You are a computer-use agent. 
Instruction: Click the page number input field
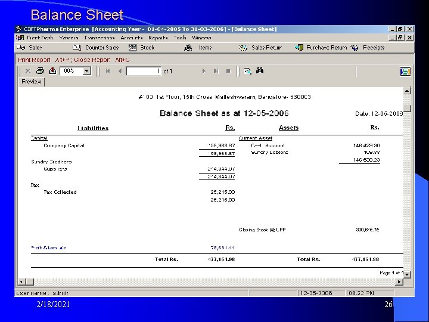144,72
